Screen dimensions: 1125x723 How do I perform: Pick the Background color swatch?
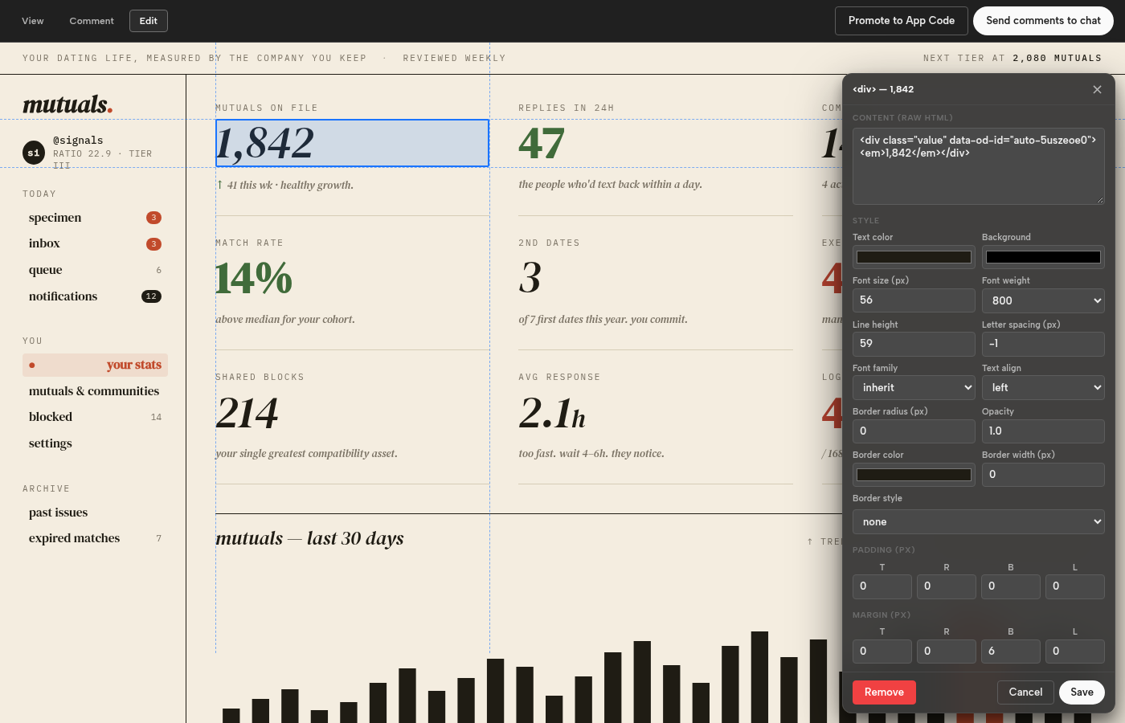tap(1043, 257)
